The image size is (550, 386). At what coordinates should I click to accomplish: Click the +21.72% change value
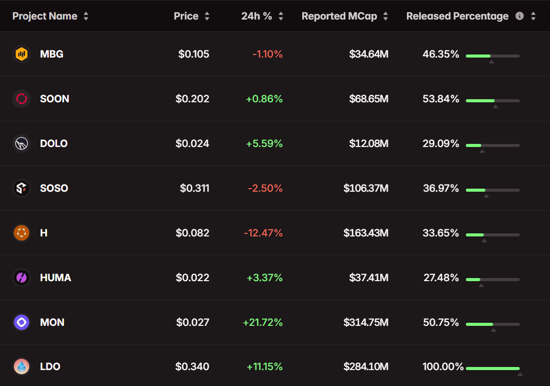click(x=263, y=322)
